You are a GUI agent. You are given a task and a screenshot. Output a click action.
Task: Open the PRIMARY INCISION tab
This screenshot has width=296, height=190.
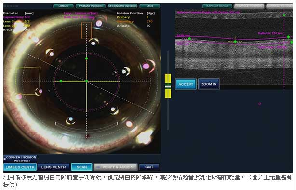tap(91, 6)
